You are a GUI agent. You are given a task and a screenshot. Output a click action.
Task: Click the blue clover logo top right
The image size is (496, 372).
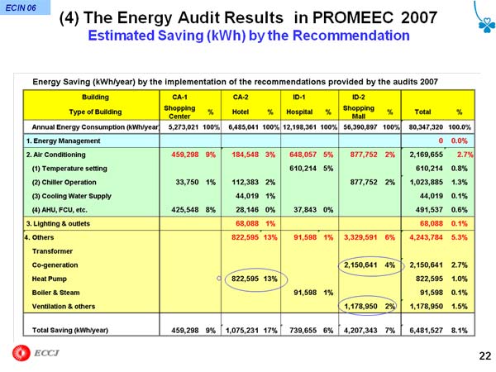coord(484,17)
